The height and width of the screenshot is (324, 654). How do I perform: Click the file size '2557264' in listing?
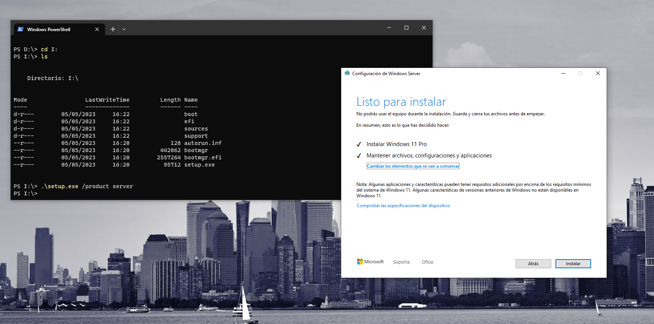pyautogui.click(x=169, y=157)
